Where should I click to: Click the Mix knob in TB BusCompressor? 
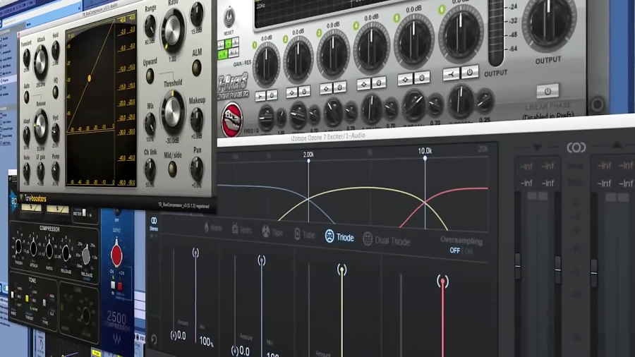pos(150,123)
